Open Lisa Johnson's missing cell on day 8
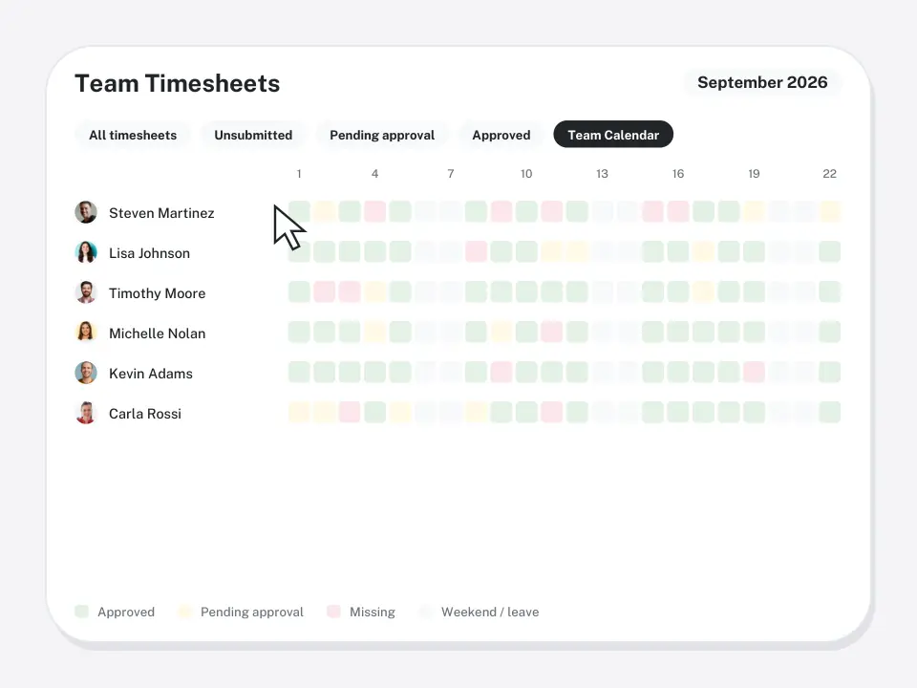This screenshot has height=688, width=917. pyautogui.click(x=476, y=251)
